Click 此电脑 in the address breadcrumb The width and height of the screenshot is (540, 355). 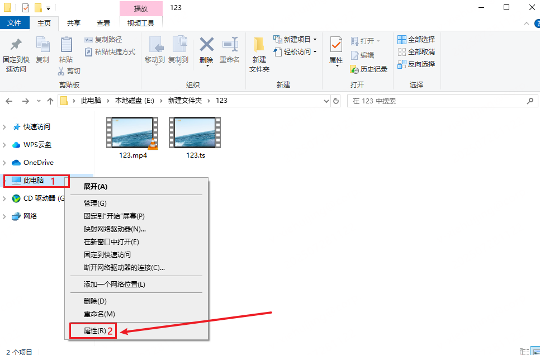(x=91, y=101)
